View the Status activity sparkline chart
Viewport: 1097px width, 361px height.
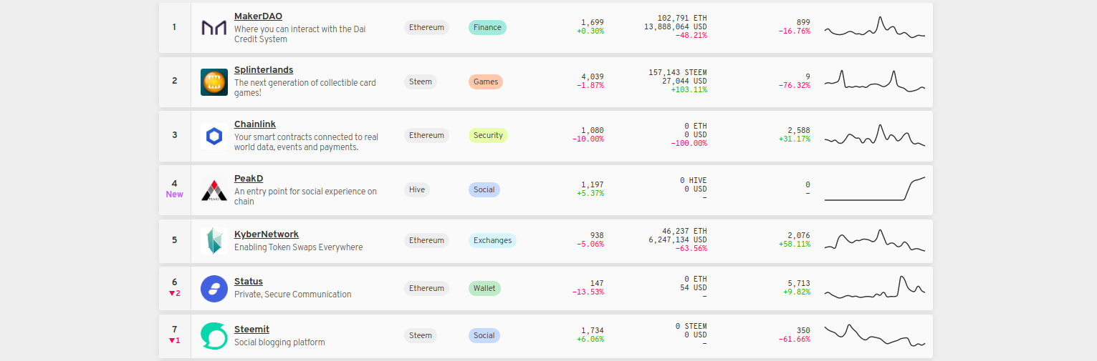pyautogui.click(x=875, y=288)
